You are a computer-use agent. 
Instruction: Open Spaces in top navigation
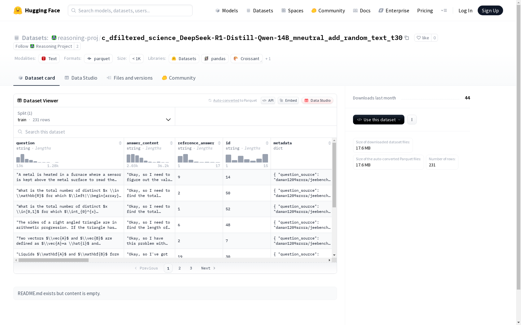292,10
